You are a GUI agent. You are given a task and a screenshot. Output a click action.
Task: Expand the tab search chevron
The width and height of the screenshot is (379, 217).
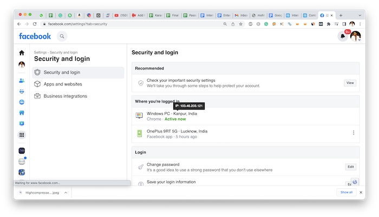[360, 15]
